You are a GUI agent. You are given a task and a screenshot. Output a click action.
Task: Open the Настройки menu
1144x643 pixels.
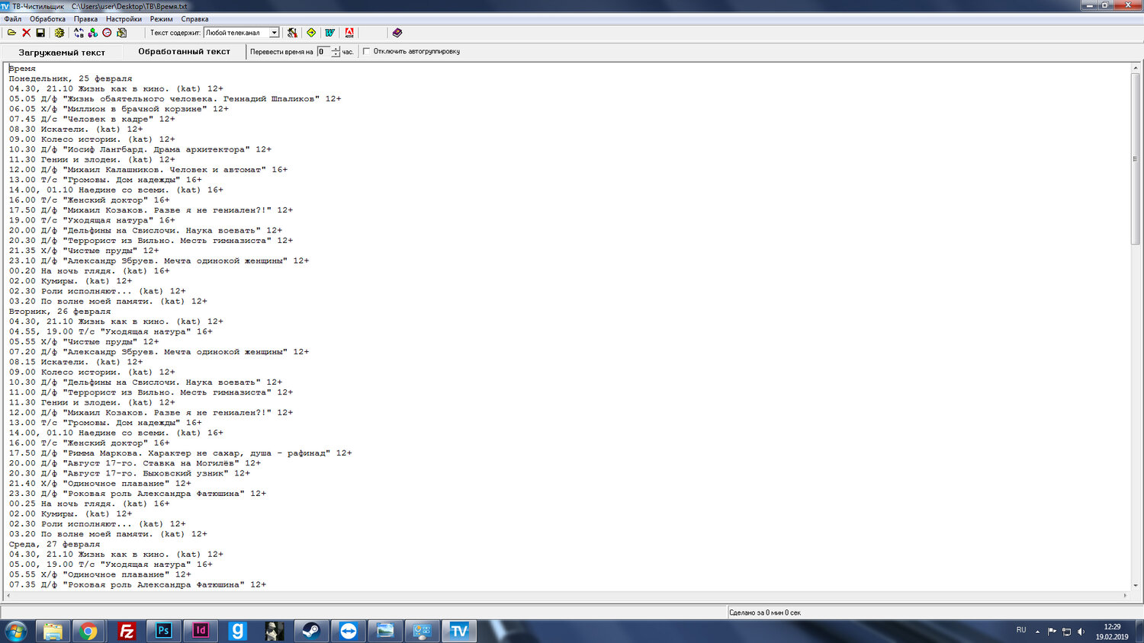[x=124, y=19]
